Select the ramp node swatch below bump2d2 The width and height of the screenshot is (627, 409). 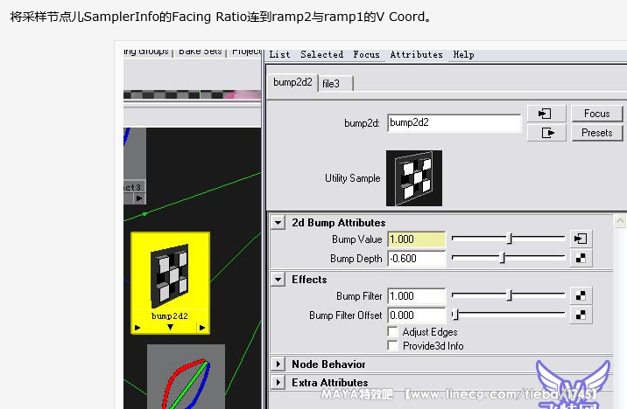tap(186, 378)
